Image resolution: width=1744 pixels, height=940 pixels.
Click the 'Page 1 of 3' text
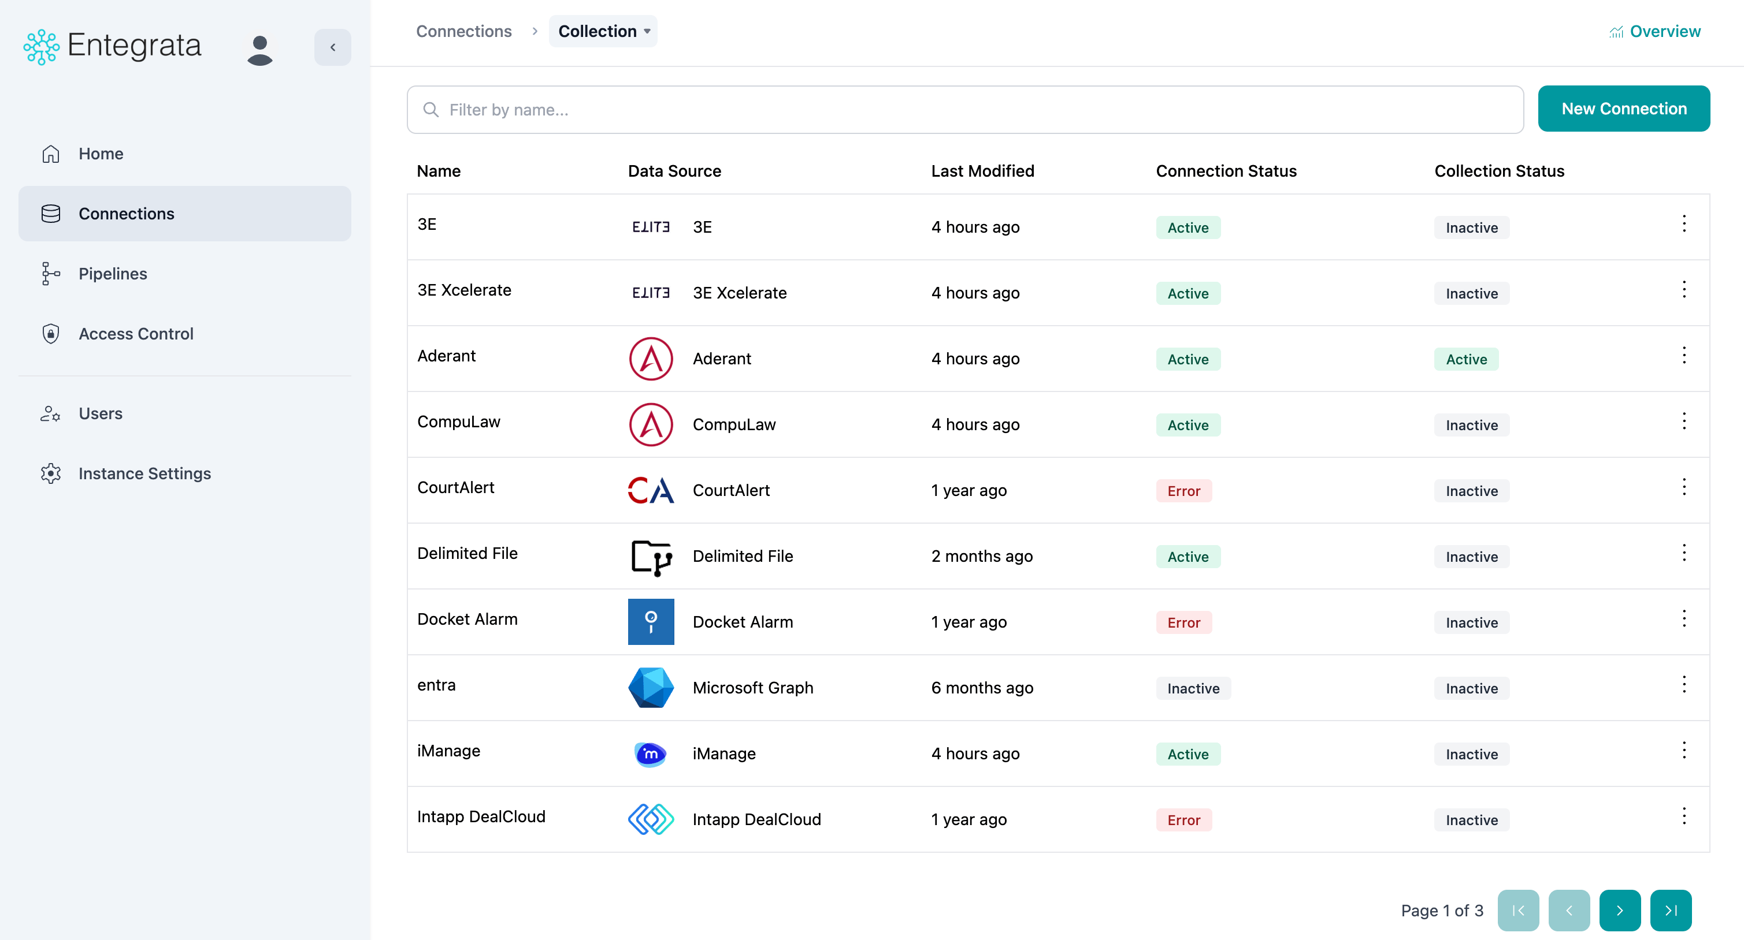click(x=1442, y=911)
